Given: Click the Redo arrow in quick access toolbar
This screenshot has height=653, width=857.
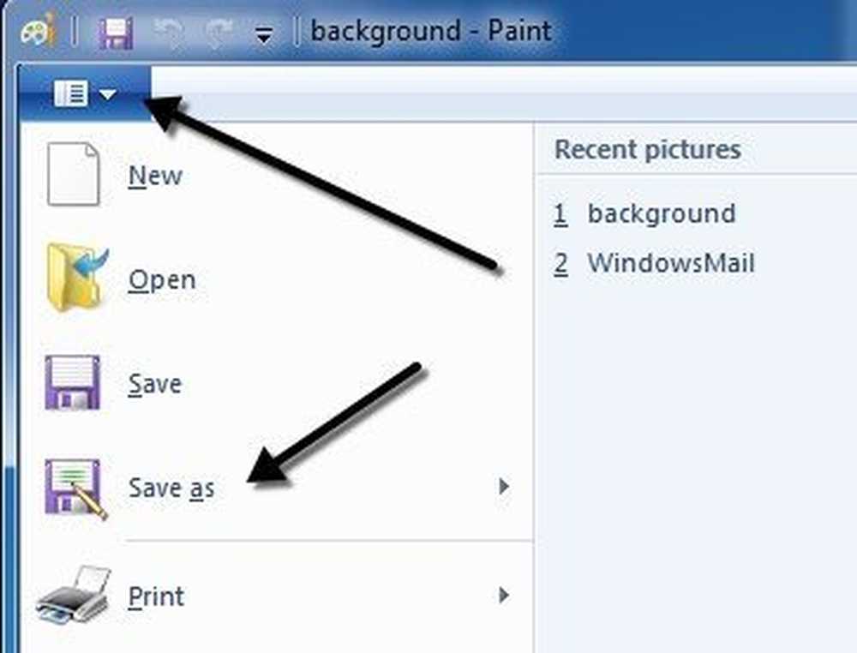Looking at the screenshot, I should click(219, 32).
